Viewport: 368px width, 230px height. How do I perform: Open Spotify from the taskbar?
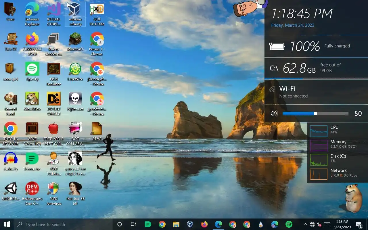tap(289, 224)
